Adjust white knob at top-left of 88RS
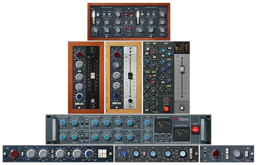Image resolution: width=257 pixels, height=165 pixels. tap(148, 49)
